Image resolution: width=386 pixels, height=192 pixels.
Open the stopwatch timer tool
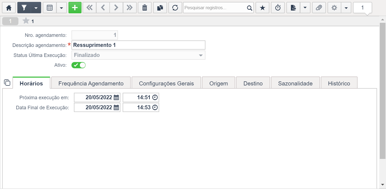click(278, 8)
